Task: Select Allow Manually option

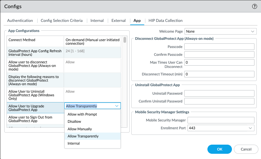Action: (79, 129)
